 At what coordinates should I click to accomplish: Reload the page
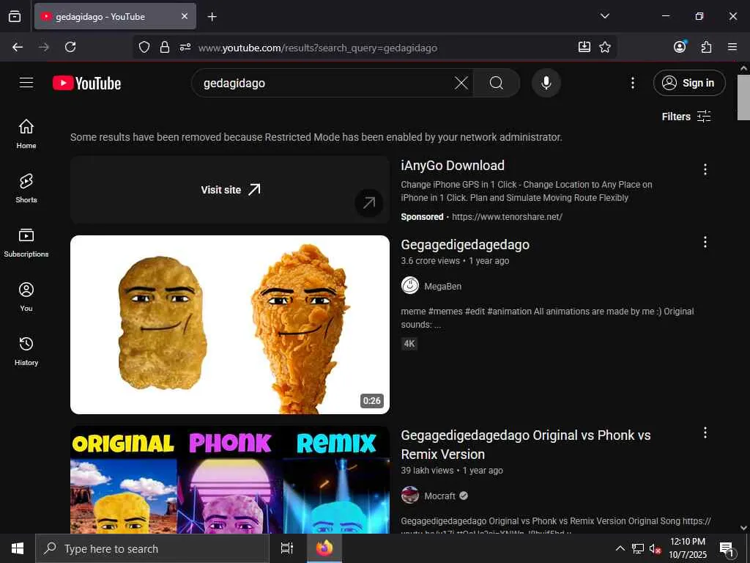[70, 47]
